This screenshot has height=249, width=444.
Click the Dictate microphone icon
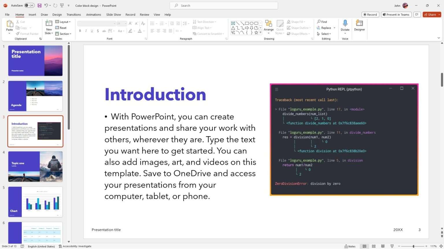[345, 24]
